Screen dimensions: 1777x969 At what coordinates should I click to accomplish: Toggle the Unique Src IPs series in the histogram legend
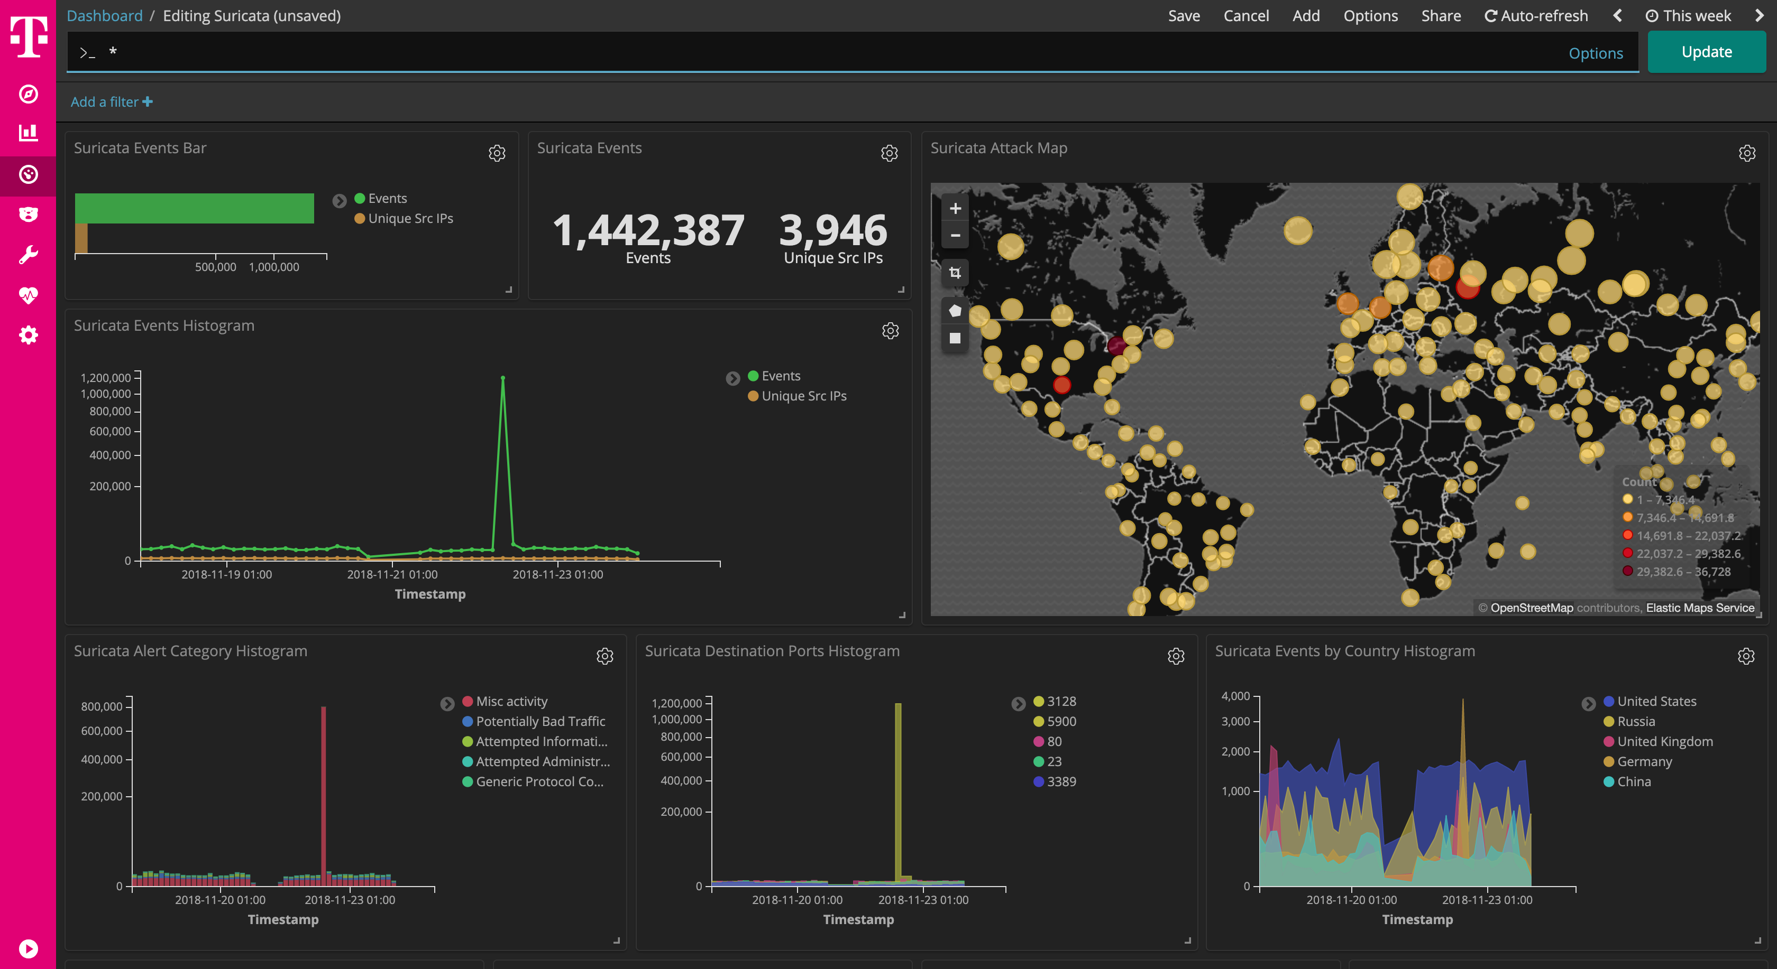tap(804, 396)
